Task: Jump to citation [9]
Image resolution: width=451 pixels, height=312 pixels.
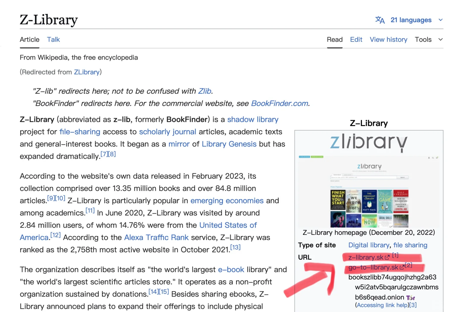Action: tap(51, 198)
